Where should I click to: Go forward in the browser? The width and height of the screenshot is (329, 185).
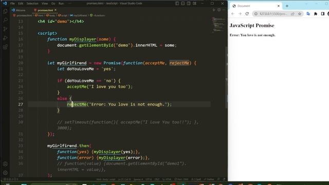[x=240, y=14]
